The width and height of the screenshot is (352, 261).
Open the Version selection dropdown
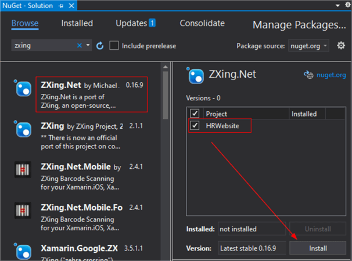[x=252, y=248]
